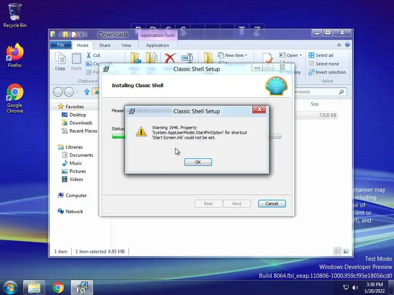Viewport: 394px width, 295px height.
Task: Minimize the Classic Shell Setup installer
Action: click(x=257, y=68)
